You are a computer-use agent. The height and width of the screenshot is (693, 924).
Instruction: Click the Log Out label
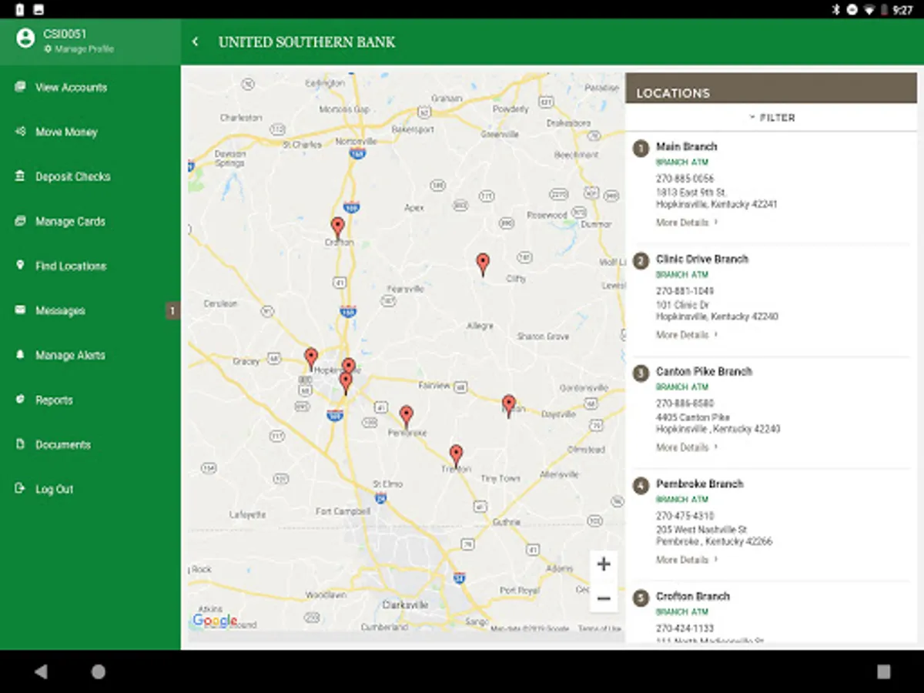tap(54, 489)
